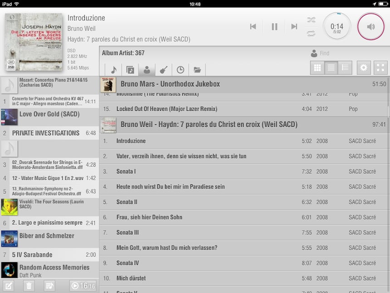This screenshot has width=390, height=293.
Task: Click the Wi-Fi icon in status bar
Action: (17, 4)
